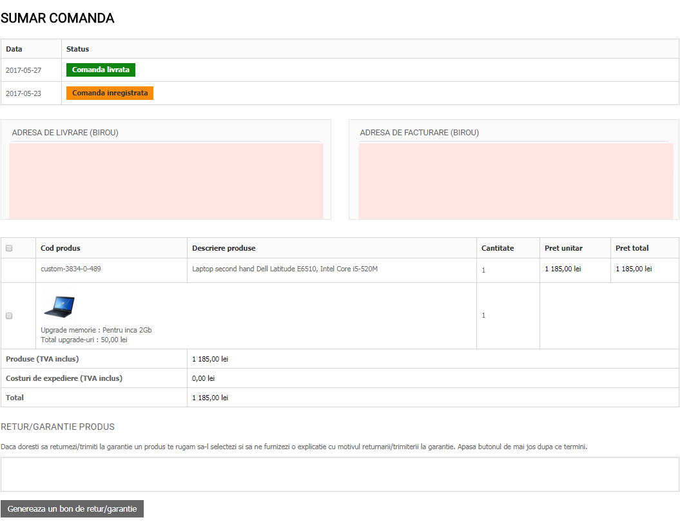
Task: Click the SUMAR COMANDA page title
Action: (x=57, y=18)
